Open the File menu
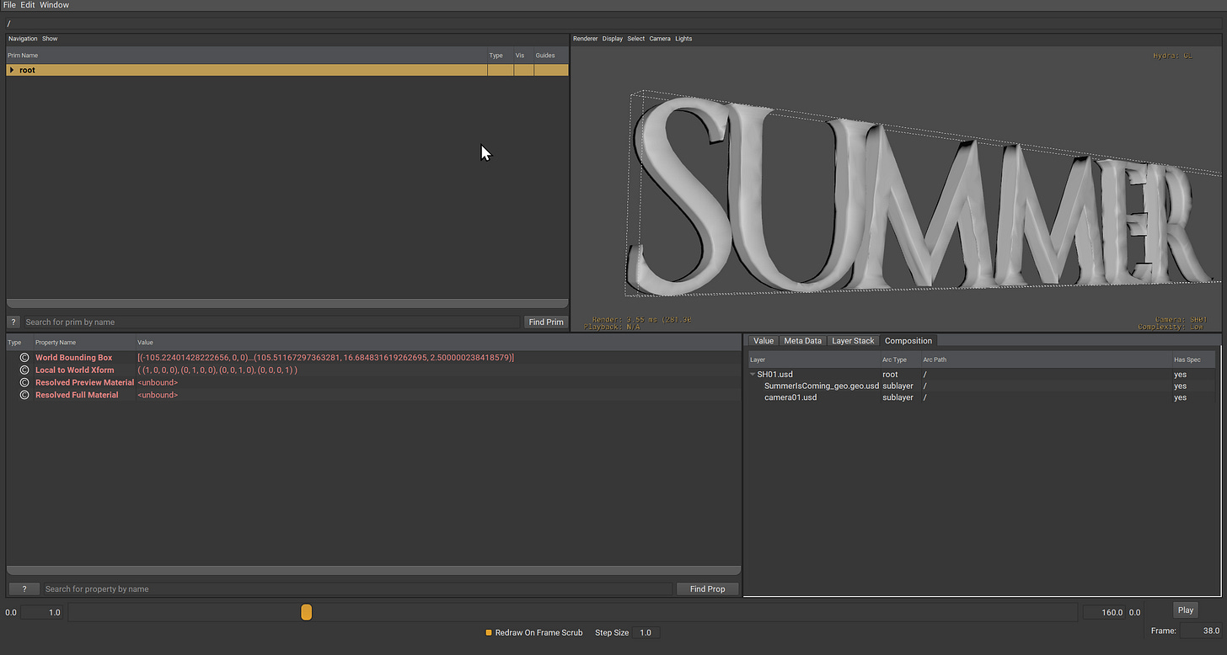Viewport: 1227px width, 655px height. point(9,5)
